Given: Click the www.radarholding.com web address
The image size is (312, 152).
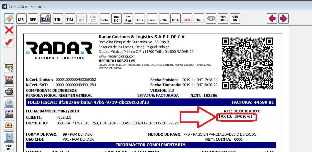Looking at the screenshot, I should click(117, 56).
